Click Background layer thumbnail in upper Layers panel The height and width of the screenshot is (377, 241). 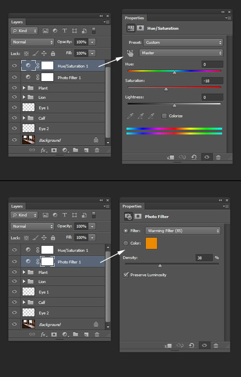click(x=29, y=140)
